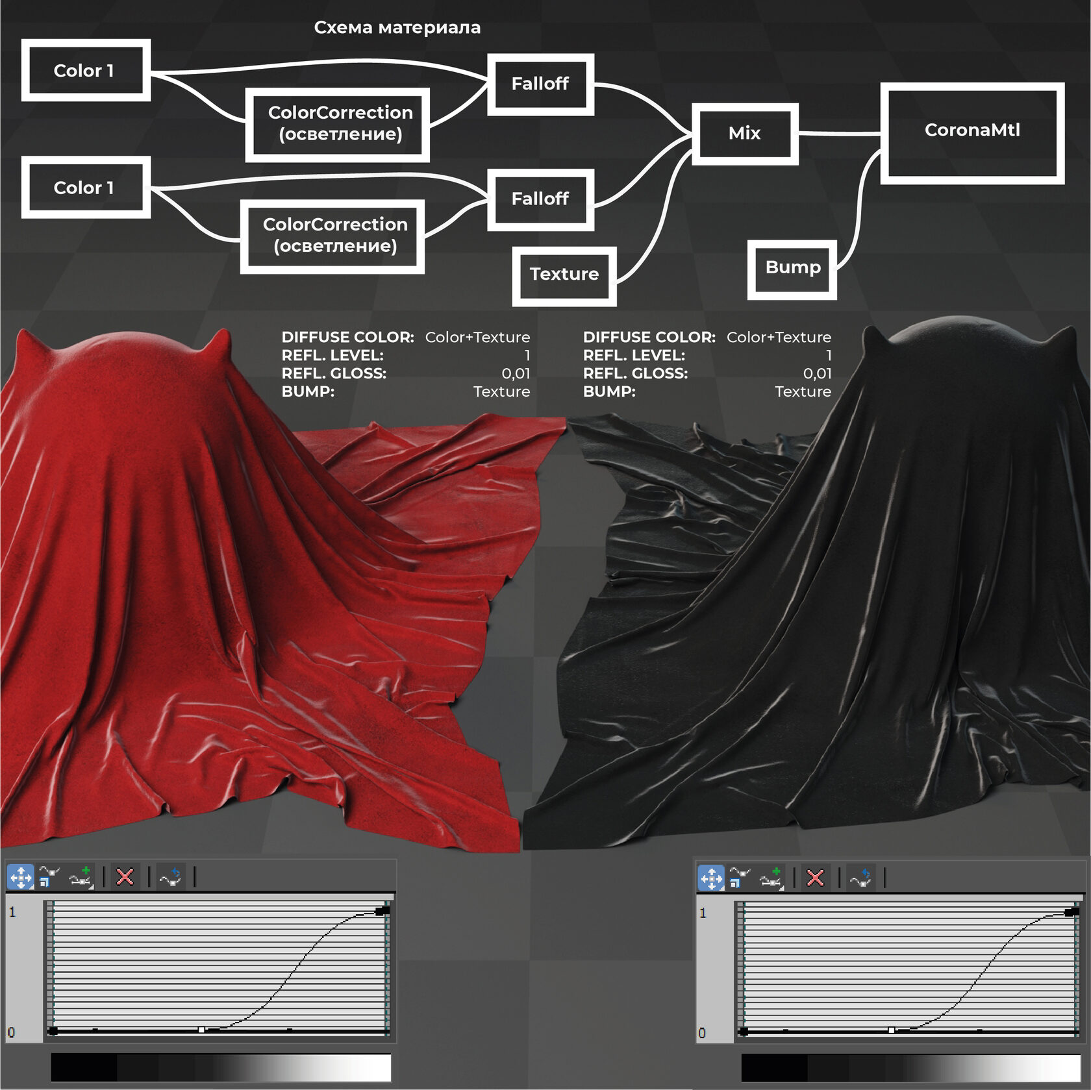This screenshot has height=1090, width=1091.
Task: Click the '0' axis label in left curve editor
Action: coord(11,1032)
